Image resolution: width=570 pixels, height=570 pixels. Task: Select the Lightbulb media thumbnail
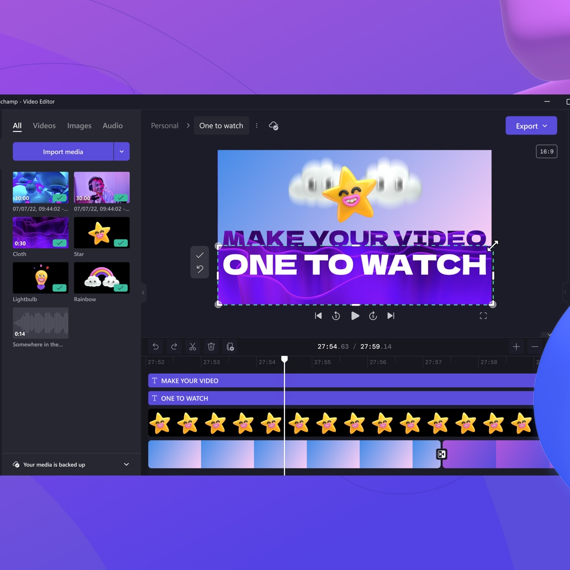pos(41,278)
